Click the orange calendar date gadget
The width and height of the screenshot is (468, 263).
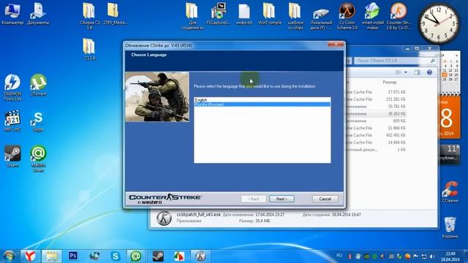(450, 117)
